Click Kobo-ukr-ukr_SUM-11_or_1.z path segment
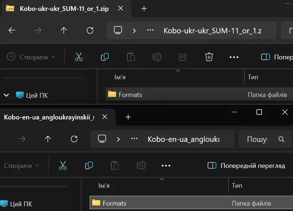The width and height of the screenshot is (293, 211). point(212,31)
